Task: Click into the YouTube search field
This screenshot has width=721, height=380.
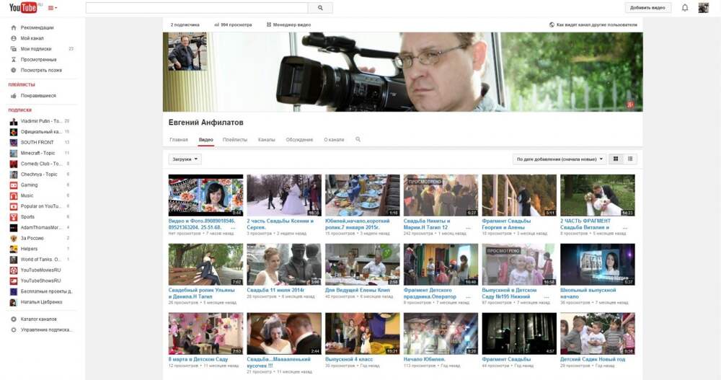Action: (197, 8)
